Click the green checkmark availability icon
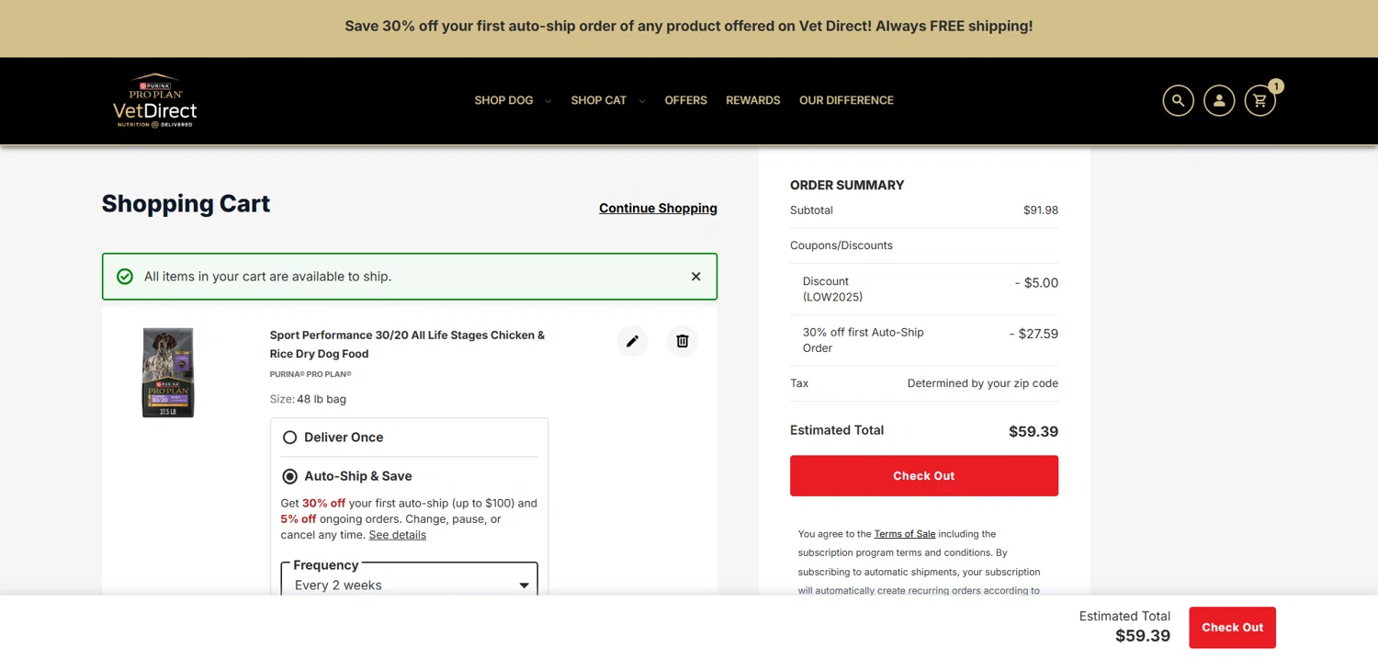The height and width of the screenshot is (660, 1378). pos(125,277)
